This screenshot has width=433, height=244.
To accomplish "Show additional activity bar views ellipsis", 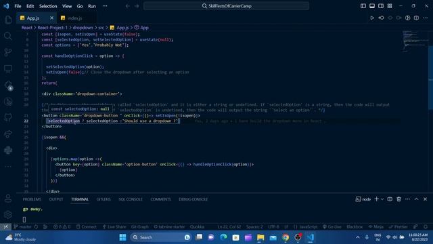I will pos(8,166).
